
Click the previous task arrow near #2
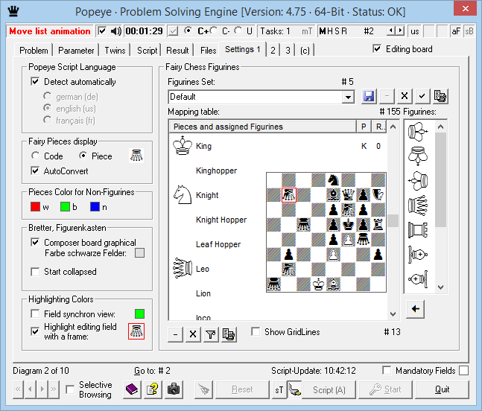point(390,31)
